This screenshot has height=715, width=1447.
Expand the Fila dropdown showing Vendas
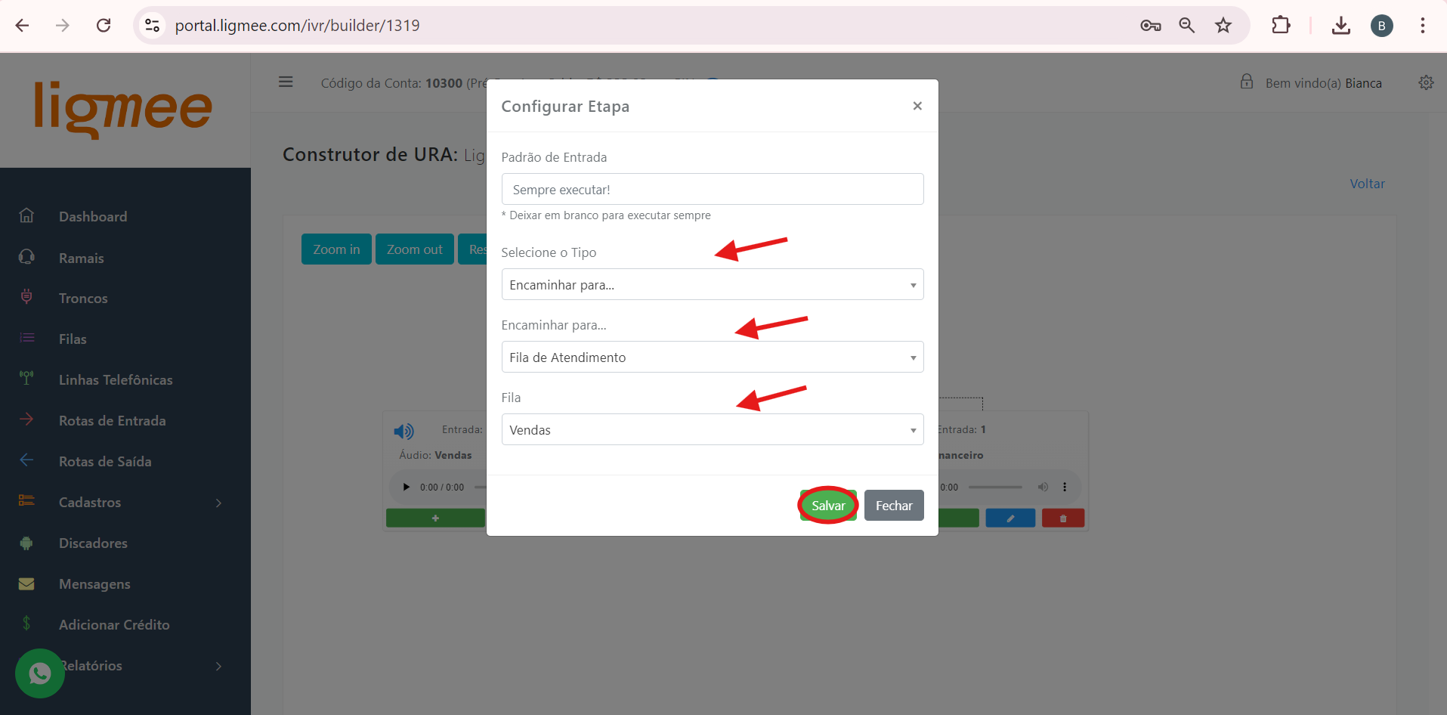pos(712,430)
